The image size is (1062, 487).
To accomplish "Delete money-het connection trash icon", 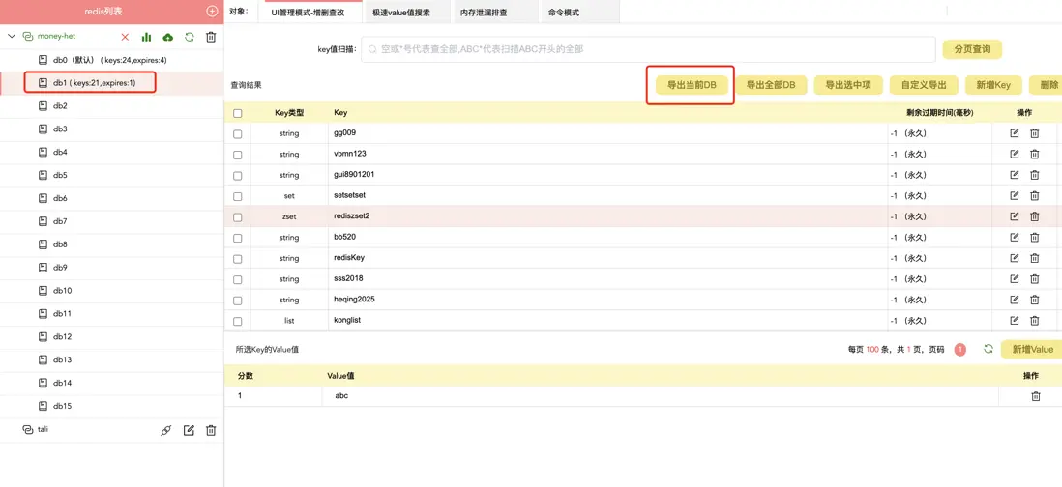I will (211, 37).
